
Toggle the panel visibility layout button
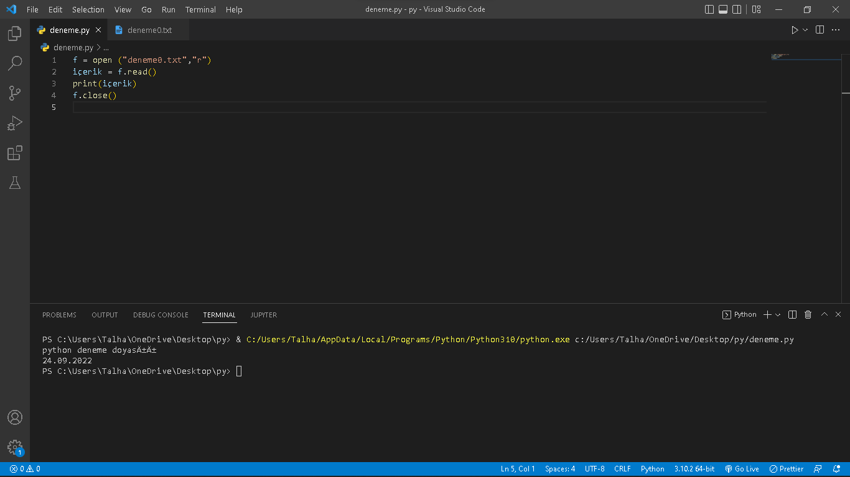tap(723, 9)
